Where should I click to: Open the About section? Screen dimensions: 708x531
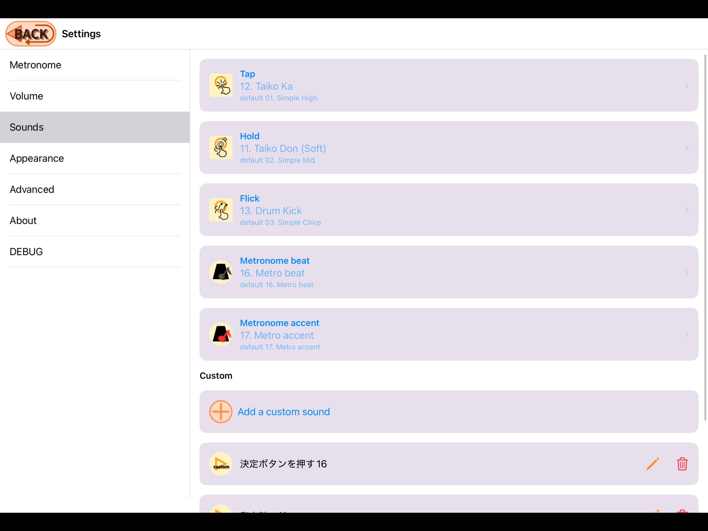tap(95, 220)
